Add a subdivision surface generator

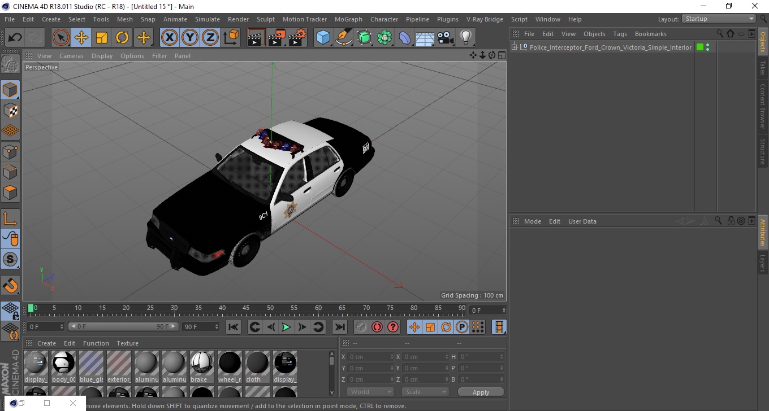(364, 38)
